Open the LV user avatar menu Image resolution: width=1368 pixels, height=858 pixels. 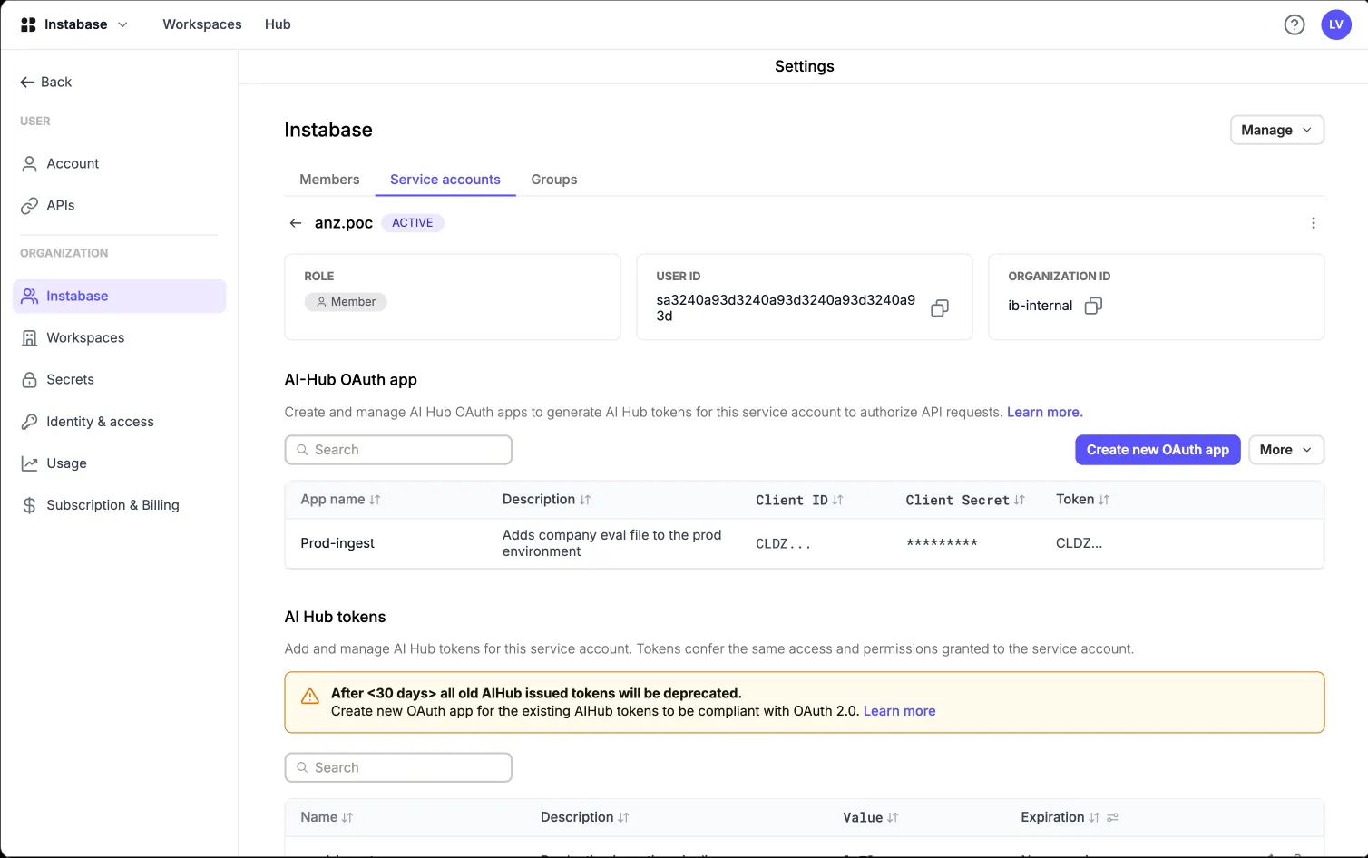[x=1336, y=24]
